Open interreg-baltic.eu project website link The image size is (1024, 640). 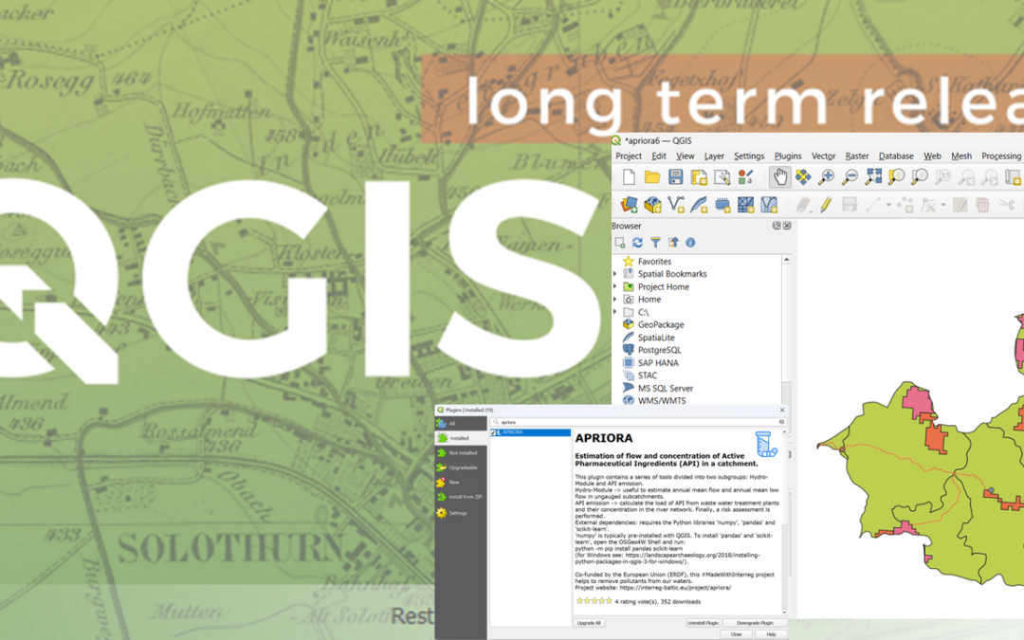pyautogui.click(x=675, y=588)
